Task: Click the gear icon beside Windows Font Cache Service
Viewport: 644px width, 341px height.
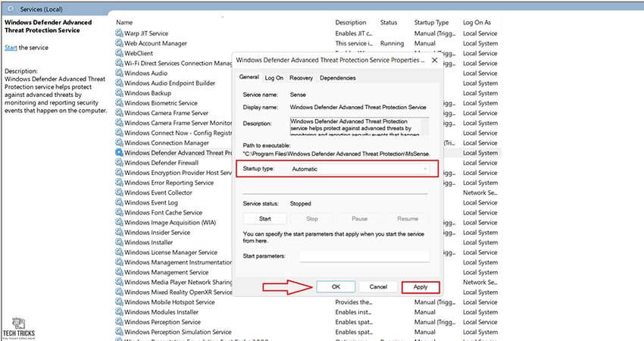Action: pos(119,212)
